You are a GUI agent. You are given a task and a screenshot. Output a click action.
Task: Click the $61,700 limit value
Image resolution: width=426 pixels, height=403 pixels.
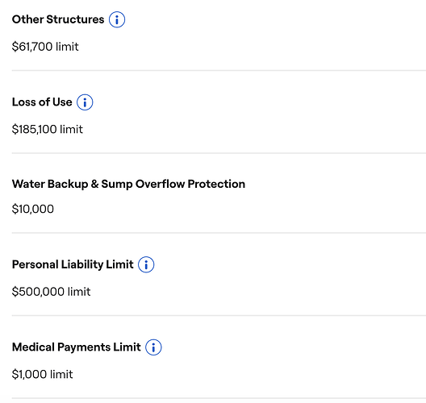[x=45, y=47]
